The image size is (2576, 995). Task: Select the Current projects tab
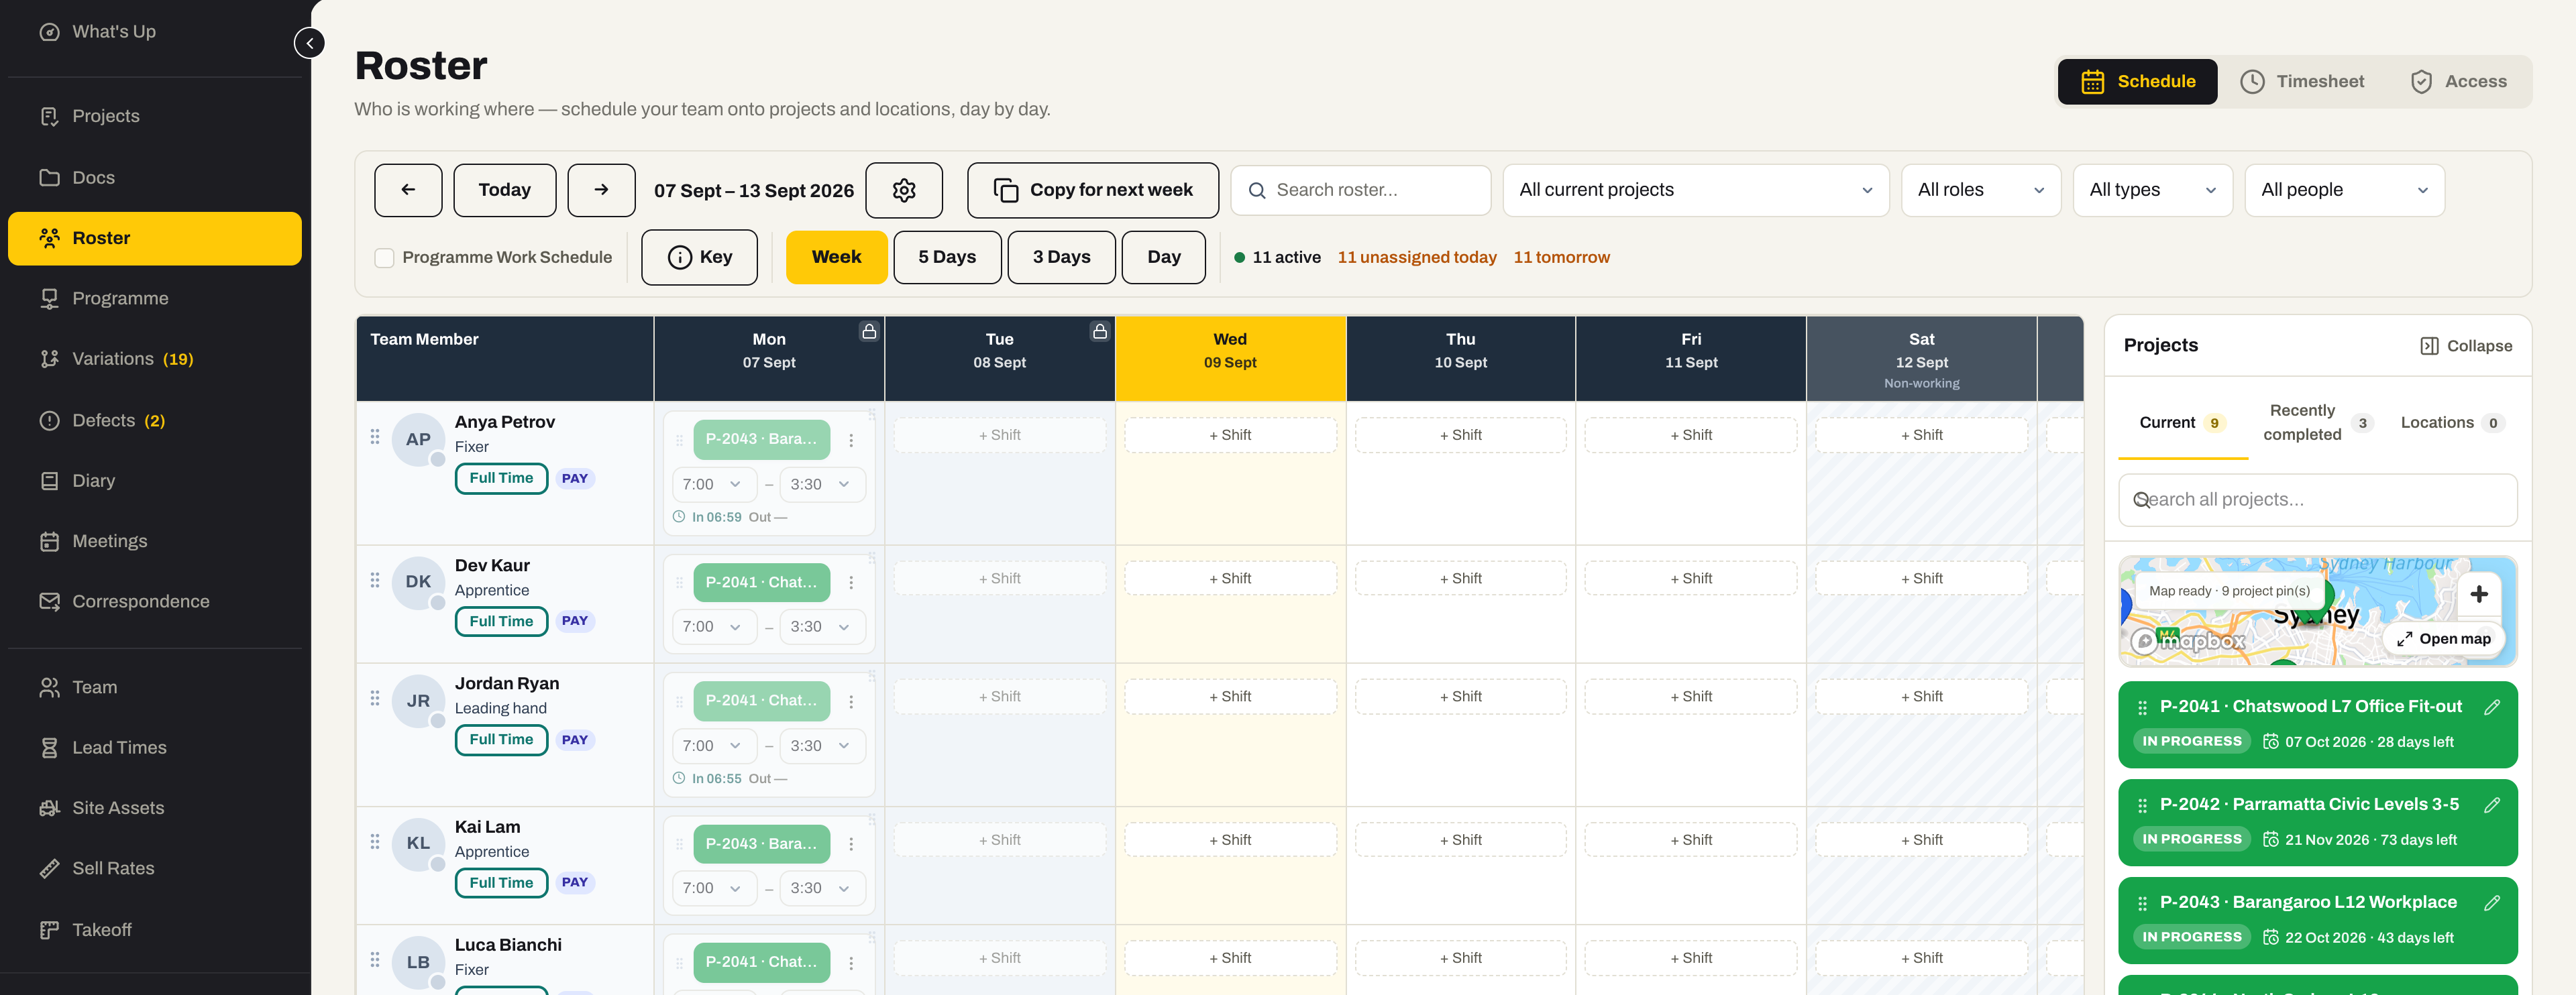tap(2183, 424)
